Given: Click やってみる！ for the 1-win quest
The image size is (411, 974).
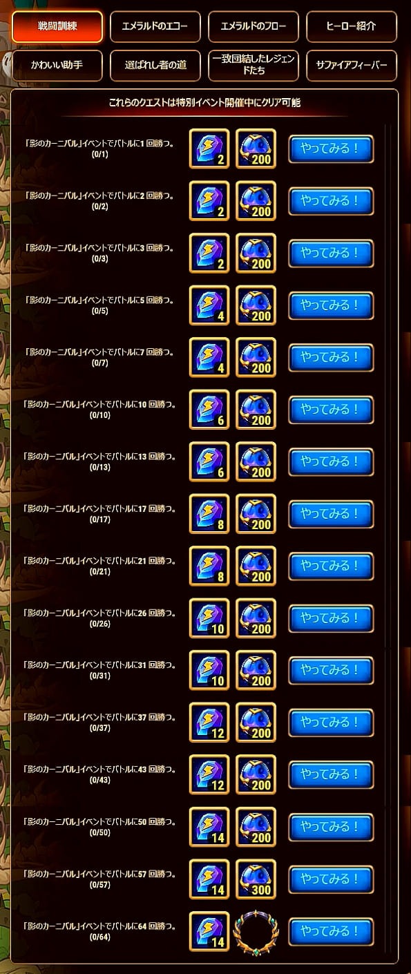Looking at the screenshot, I should click(331, 149).
